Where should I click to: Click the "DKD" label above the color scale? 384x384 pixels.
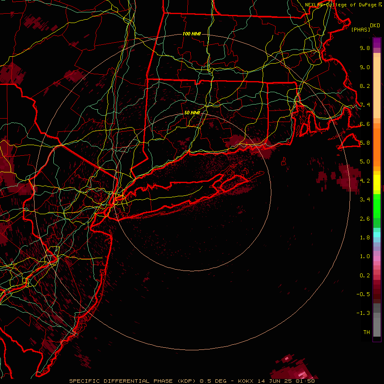375,26
